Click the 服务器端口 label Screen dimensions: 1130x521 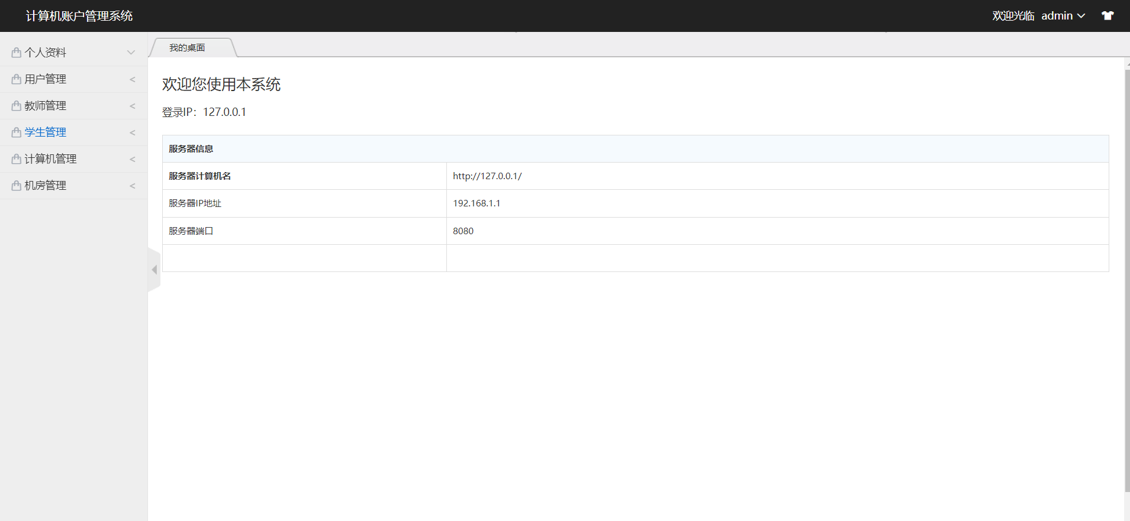(x=191, y=231)
